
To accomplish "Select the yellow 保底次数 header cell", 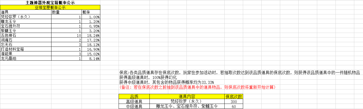I will (234, 96).
